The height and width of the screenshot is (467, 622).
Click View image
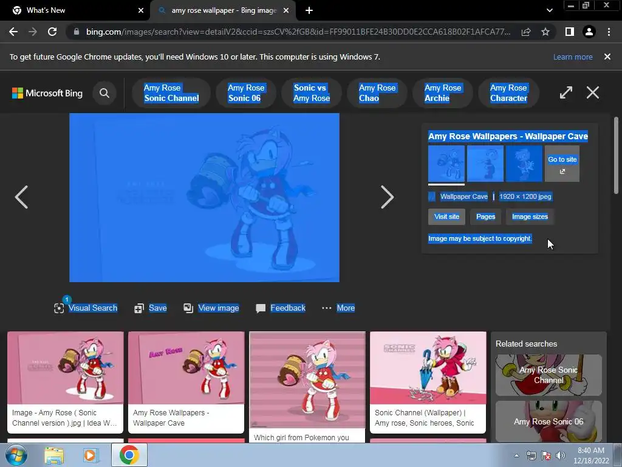pyautogui.click(x=211, y=308)
